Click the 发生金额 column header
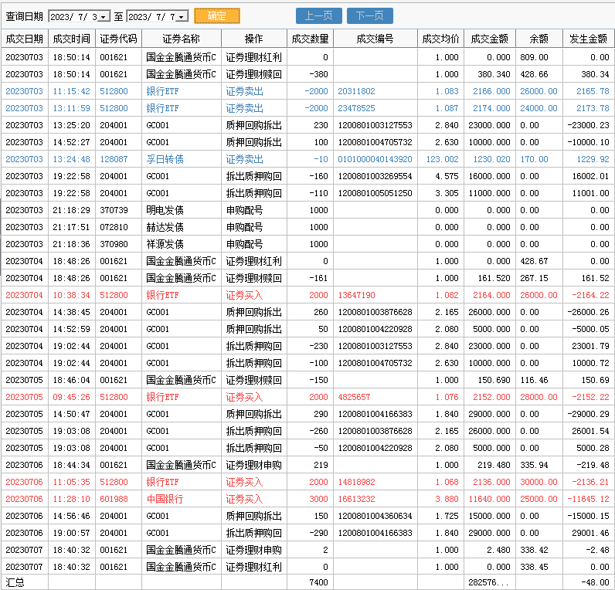 (589, 39)
